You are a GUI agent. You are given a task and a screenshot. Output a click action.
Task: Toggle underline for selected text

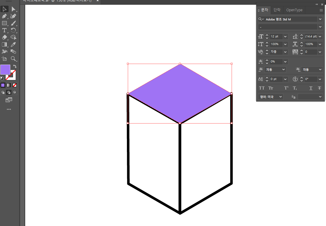[311, 88]
